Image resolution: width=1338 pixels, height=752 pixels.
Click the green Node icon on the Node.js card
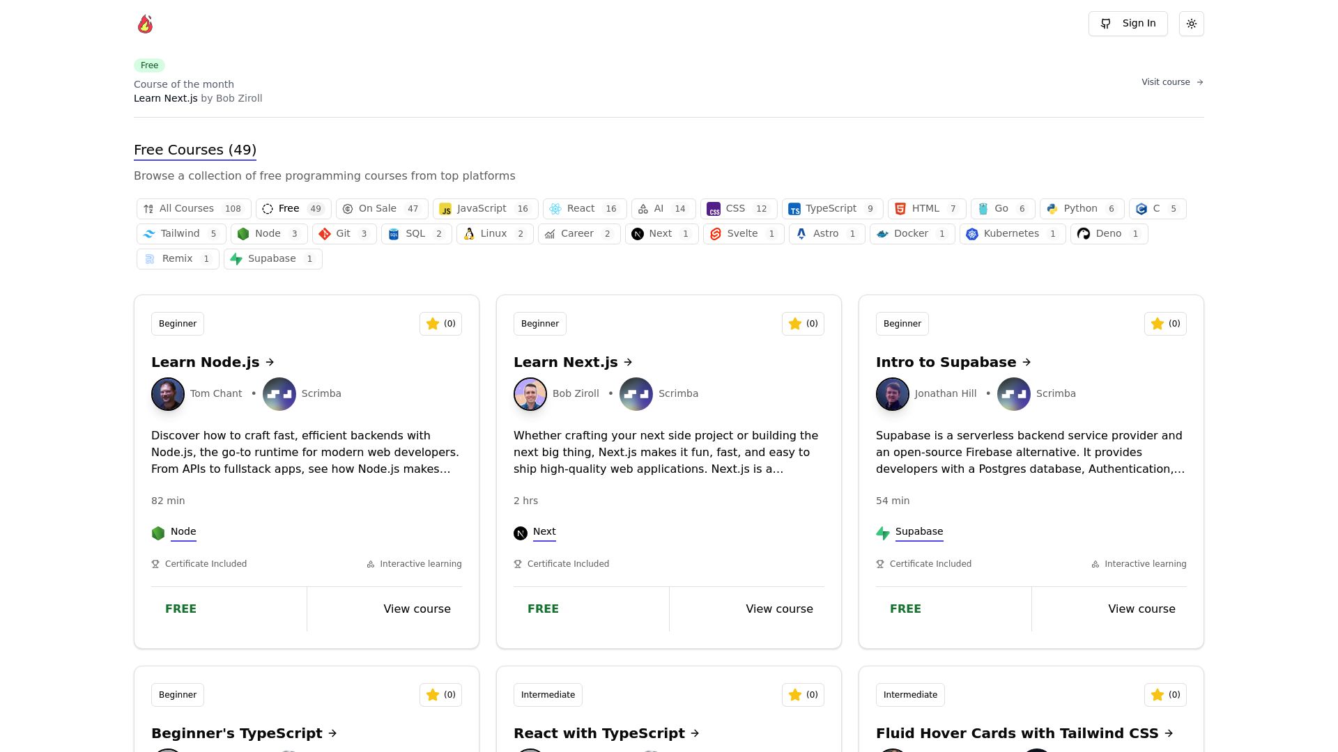pyautogui.click(x=158, y=533)
